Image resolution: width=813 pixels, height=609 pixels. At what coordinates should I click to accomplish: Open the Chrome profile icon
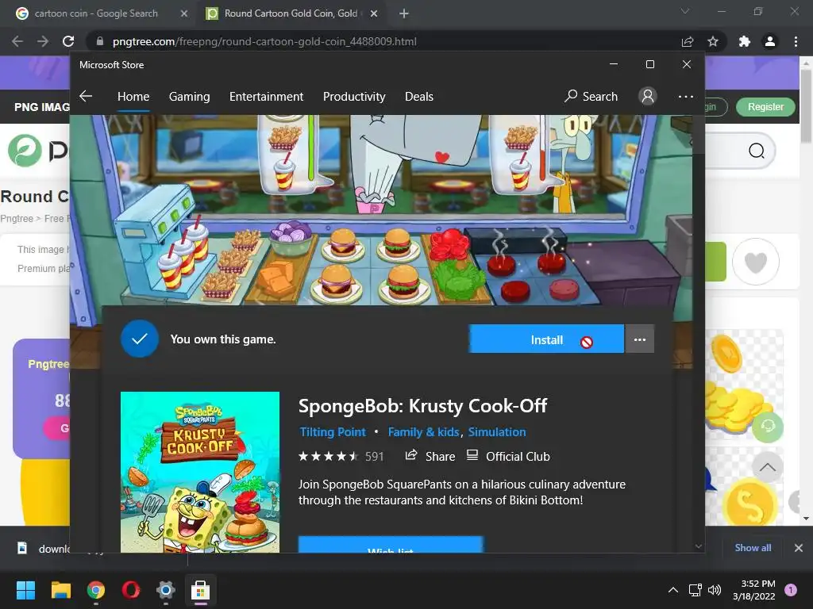point(770,41)
